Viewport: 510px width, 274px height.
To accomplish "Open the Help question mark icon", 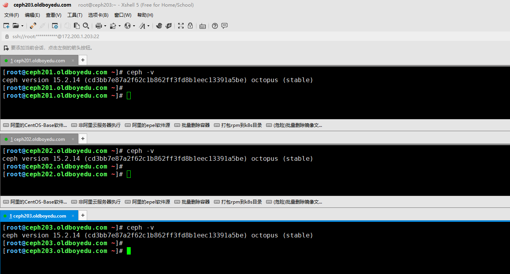I will [x=215, y=26].
